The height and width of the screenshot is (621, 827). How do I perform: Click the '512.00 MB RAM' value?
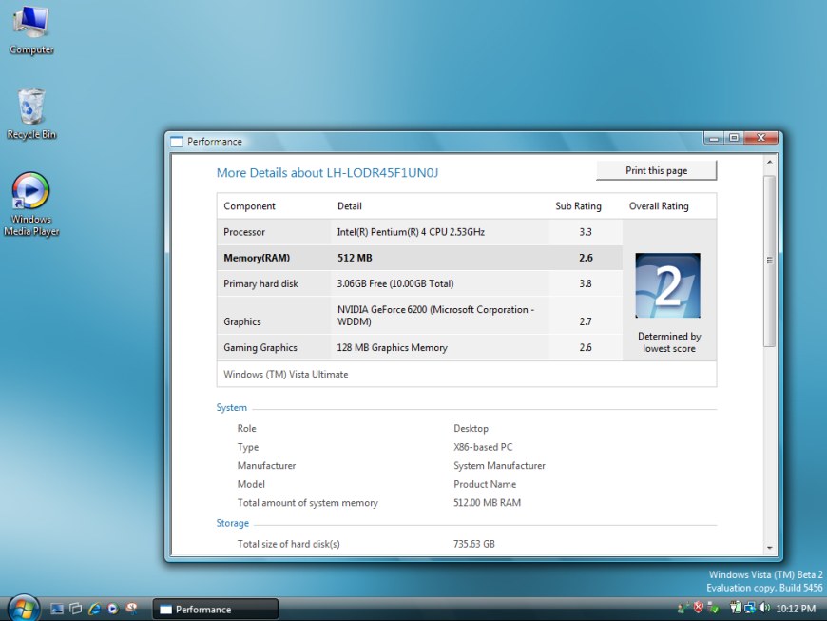(488, 503)
